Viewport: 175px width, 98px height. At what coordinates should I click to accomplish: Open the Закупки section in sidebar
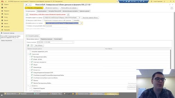(x=6, y=14)
